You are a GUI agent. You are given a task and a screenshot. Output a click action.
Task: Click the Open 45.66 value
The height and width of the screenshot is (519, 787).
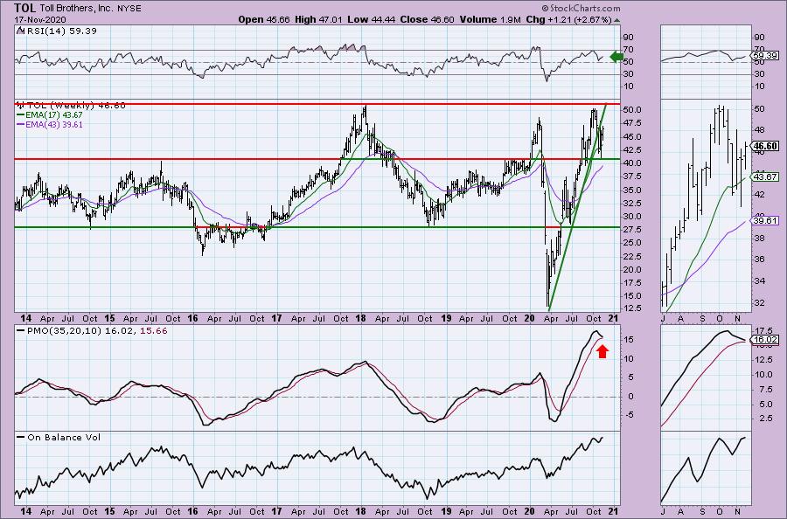pos(264,19)
